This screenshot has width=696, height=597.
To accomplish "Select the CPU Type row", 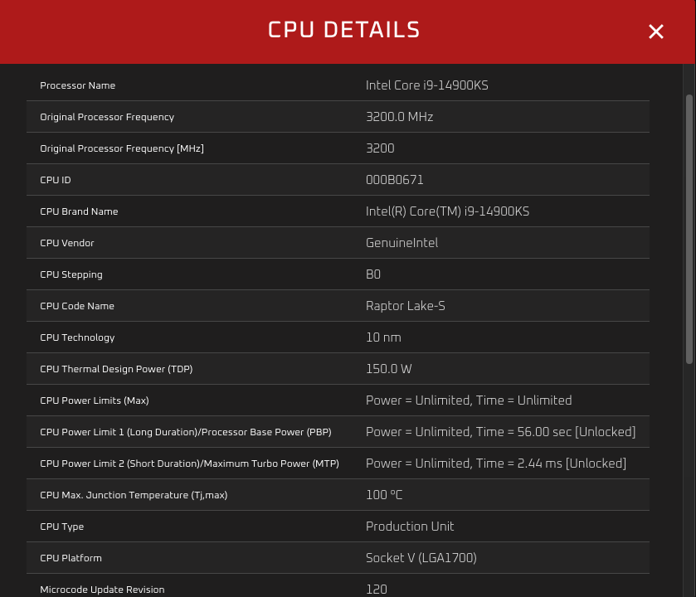I will [338, 527].
